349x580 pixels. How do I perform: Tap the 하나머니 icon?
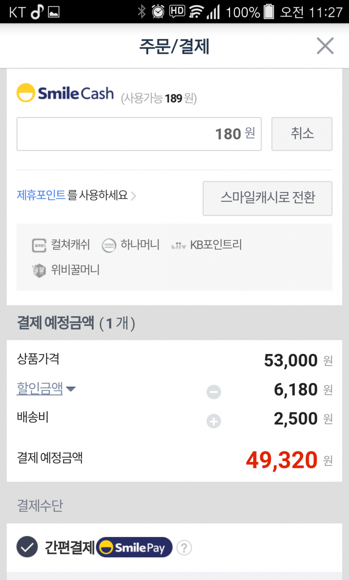pyautogui.click(x=109, y=245)
